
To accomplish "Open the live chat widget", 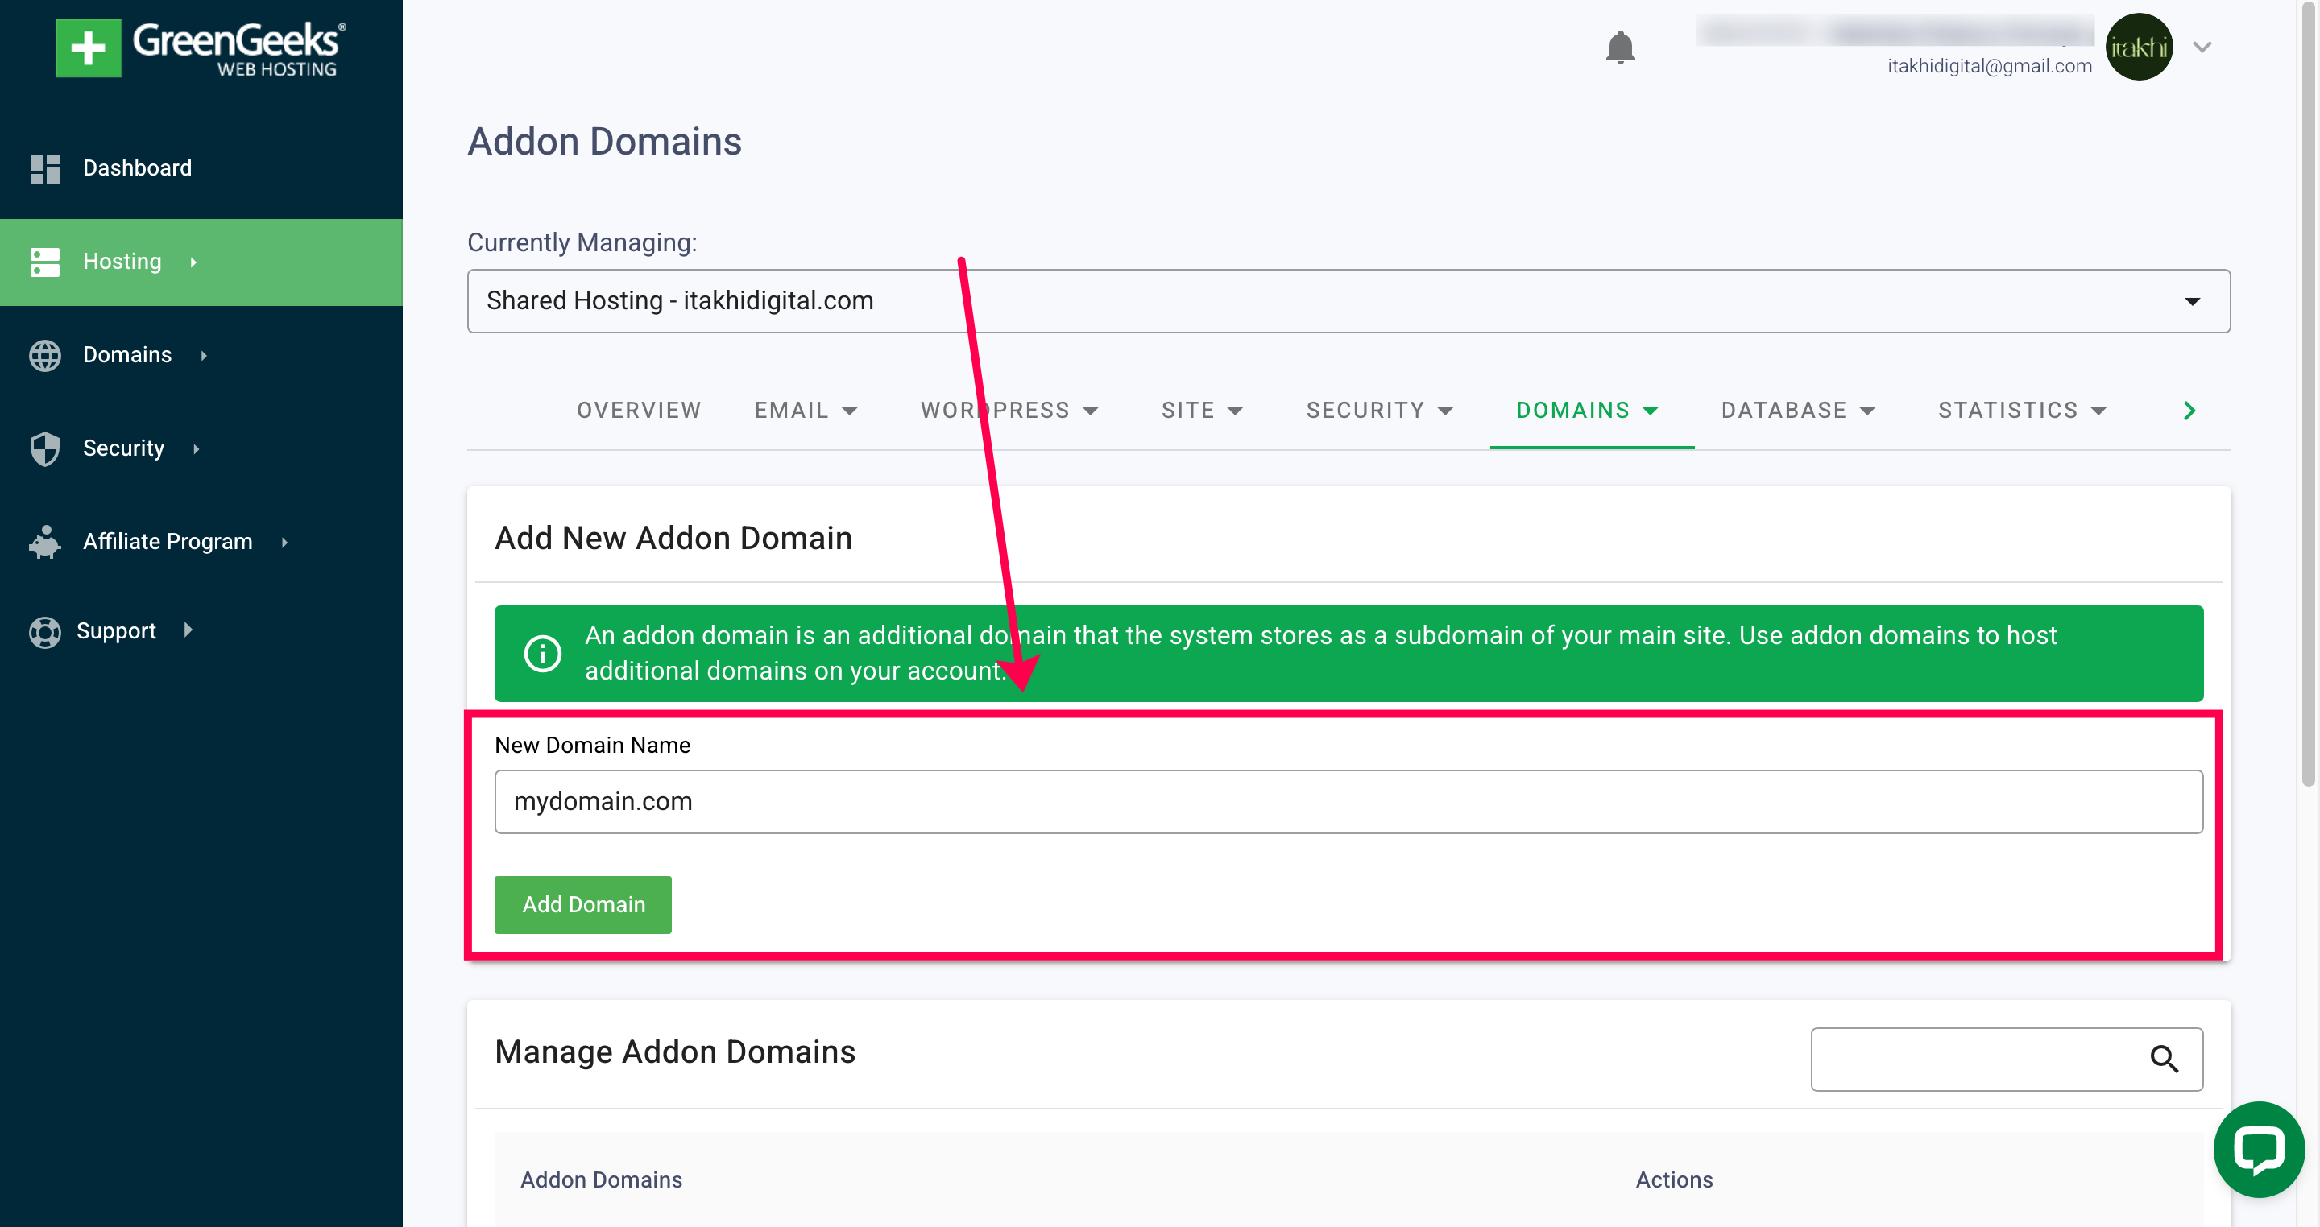I will tap(2259, 1150).
